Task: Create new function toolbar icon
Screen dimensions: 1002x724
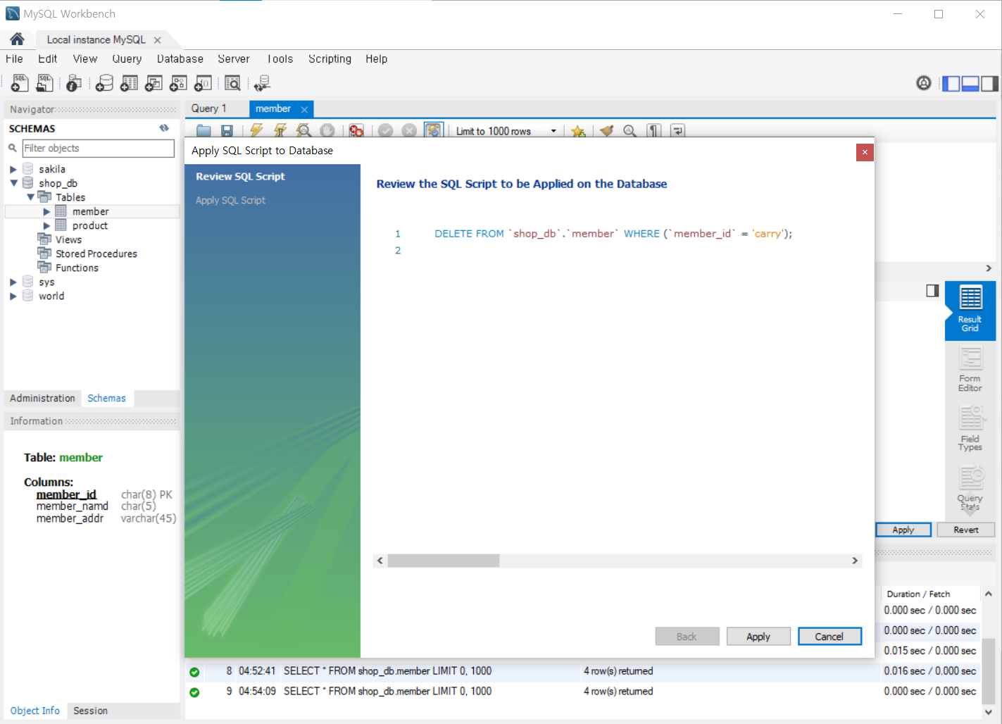Action: [x=203, y=83]
